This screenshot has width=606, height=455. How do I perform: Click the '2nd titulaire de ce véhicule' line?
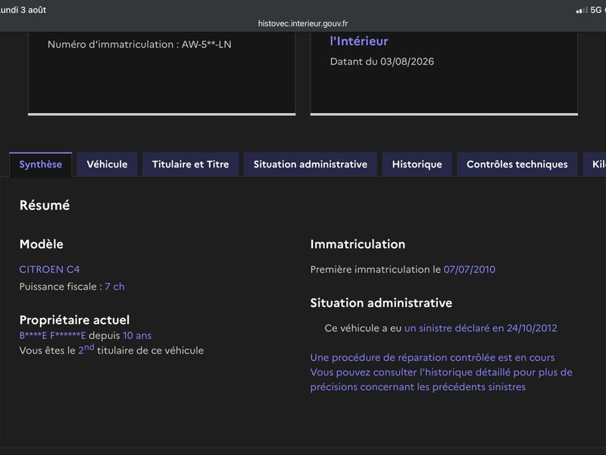point(111,350)
